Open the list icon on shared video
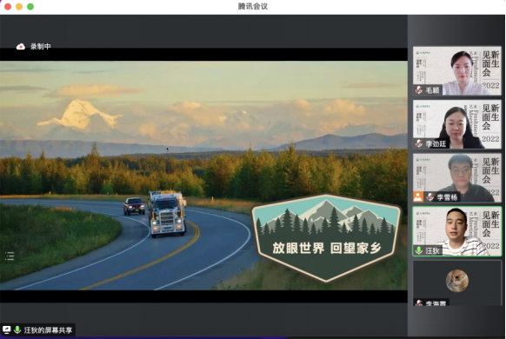 coord(10,256)
